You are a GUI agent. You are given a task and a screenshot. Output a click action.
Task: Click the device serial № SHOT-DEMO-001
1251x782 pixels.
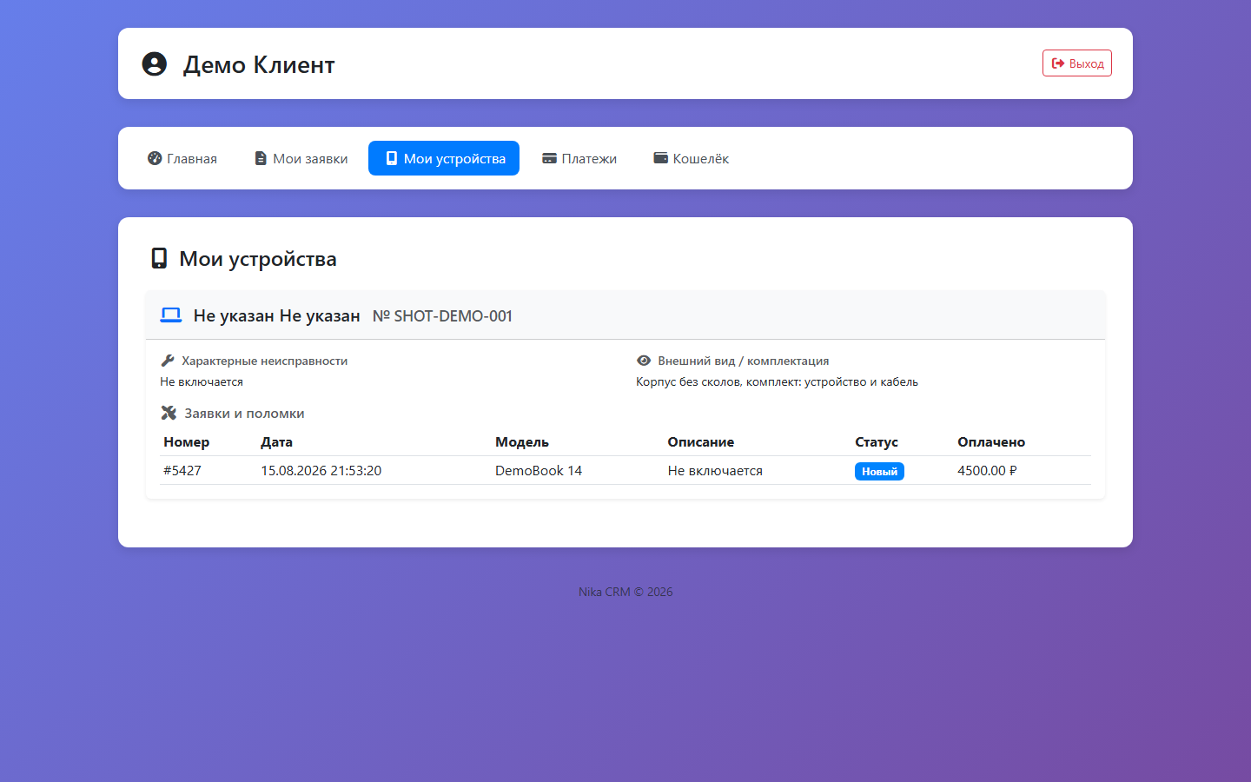pyautogui.click(x=442, y=316)
